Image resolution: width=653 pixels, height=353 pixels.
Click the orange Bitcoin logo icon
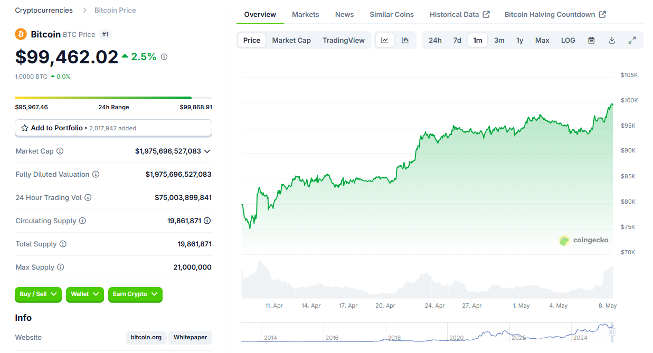pos(21,34)
